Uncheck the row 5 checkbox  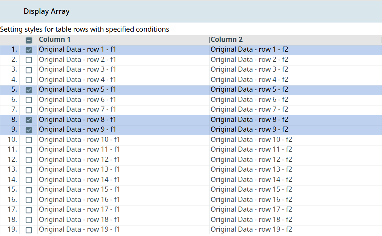tap(29, 90)
